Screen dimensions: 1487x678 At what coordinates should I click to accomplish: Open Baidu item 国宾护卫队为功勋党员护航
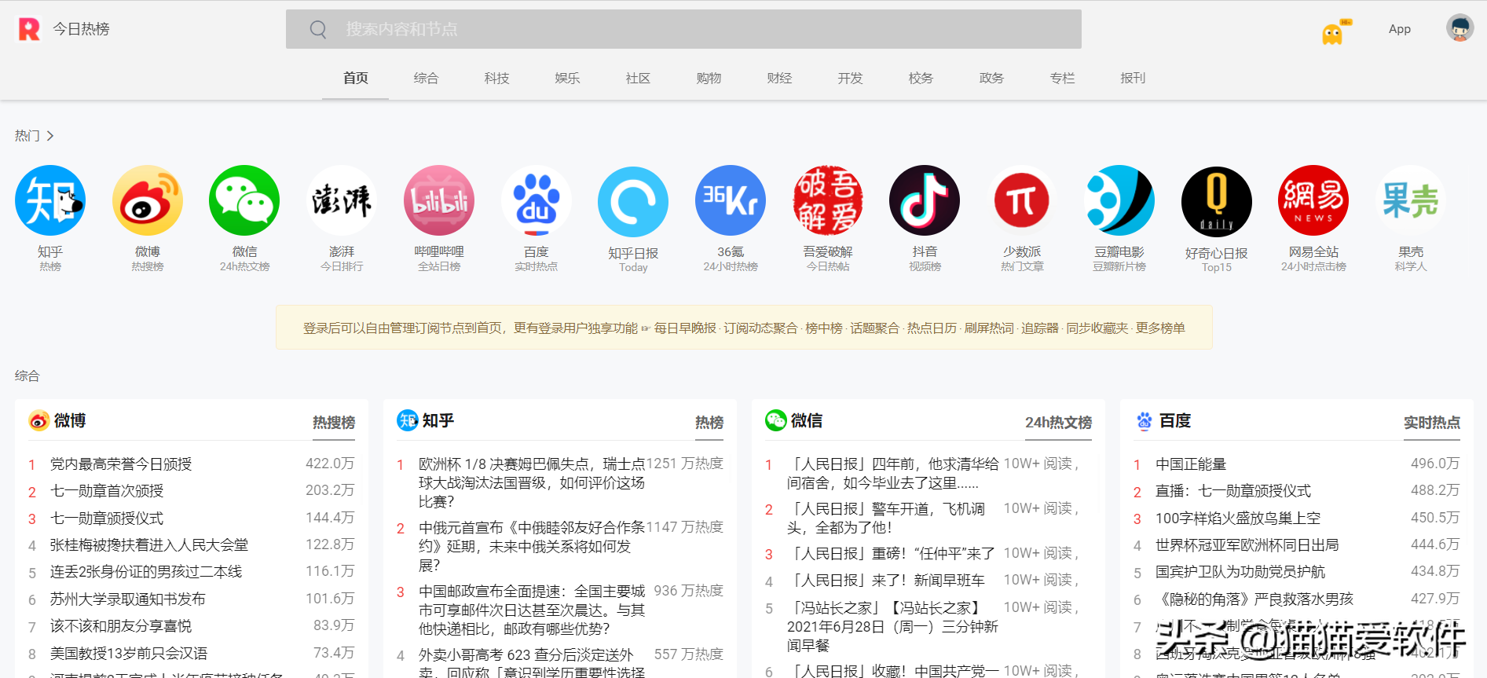(x=1240, y=572)
